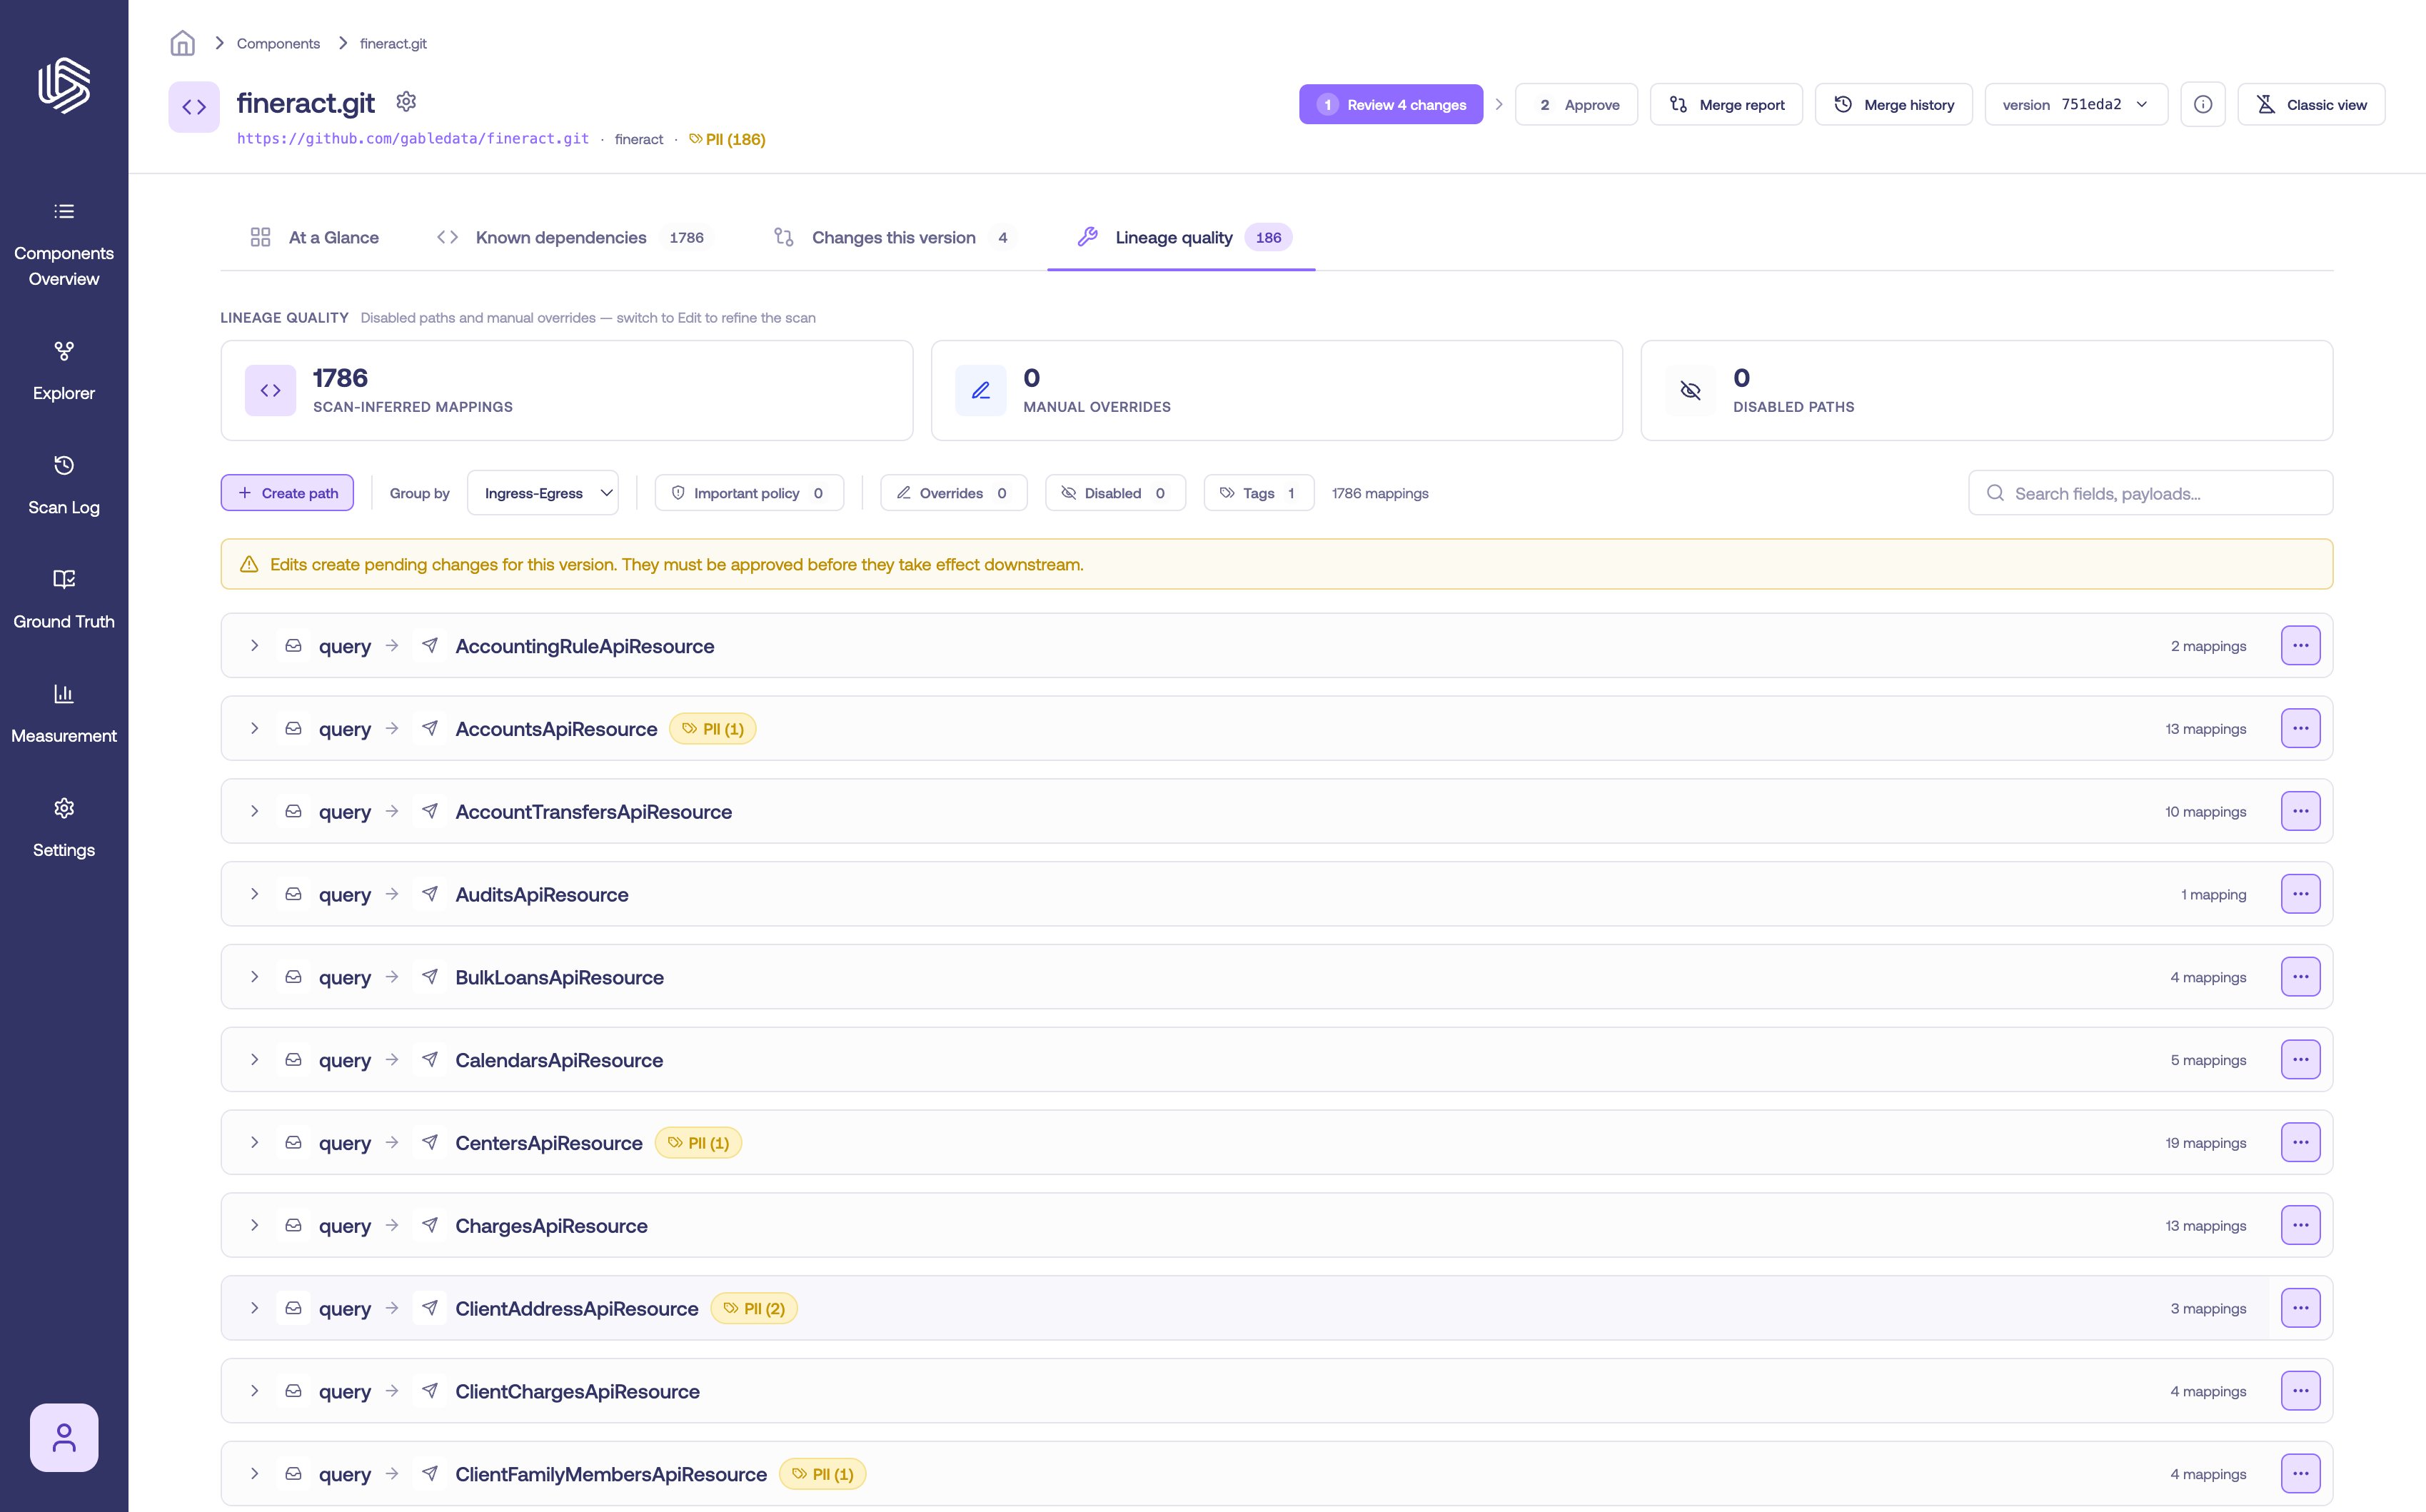Open more options for CentersApiResource row

2300,1142
